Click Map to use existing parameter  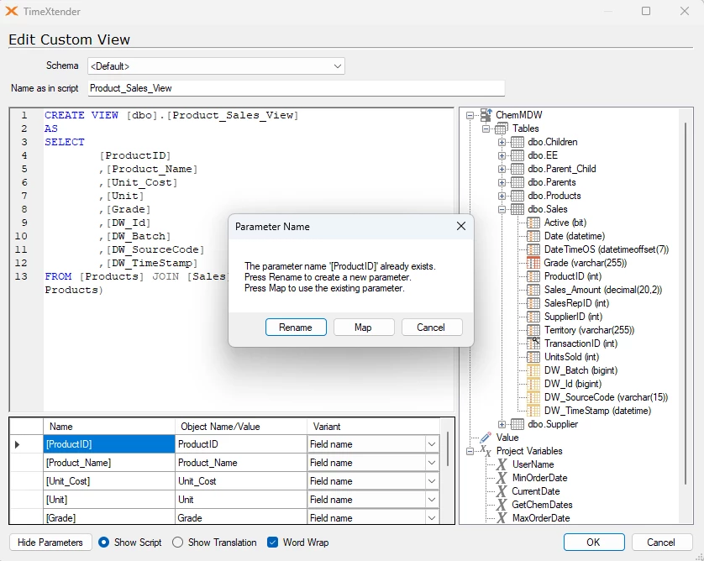click(x=364, y=328)
